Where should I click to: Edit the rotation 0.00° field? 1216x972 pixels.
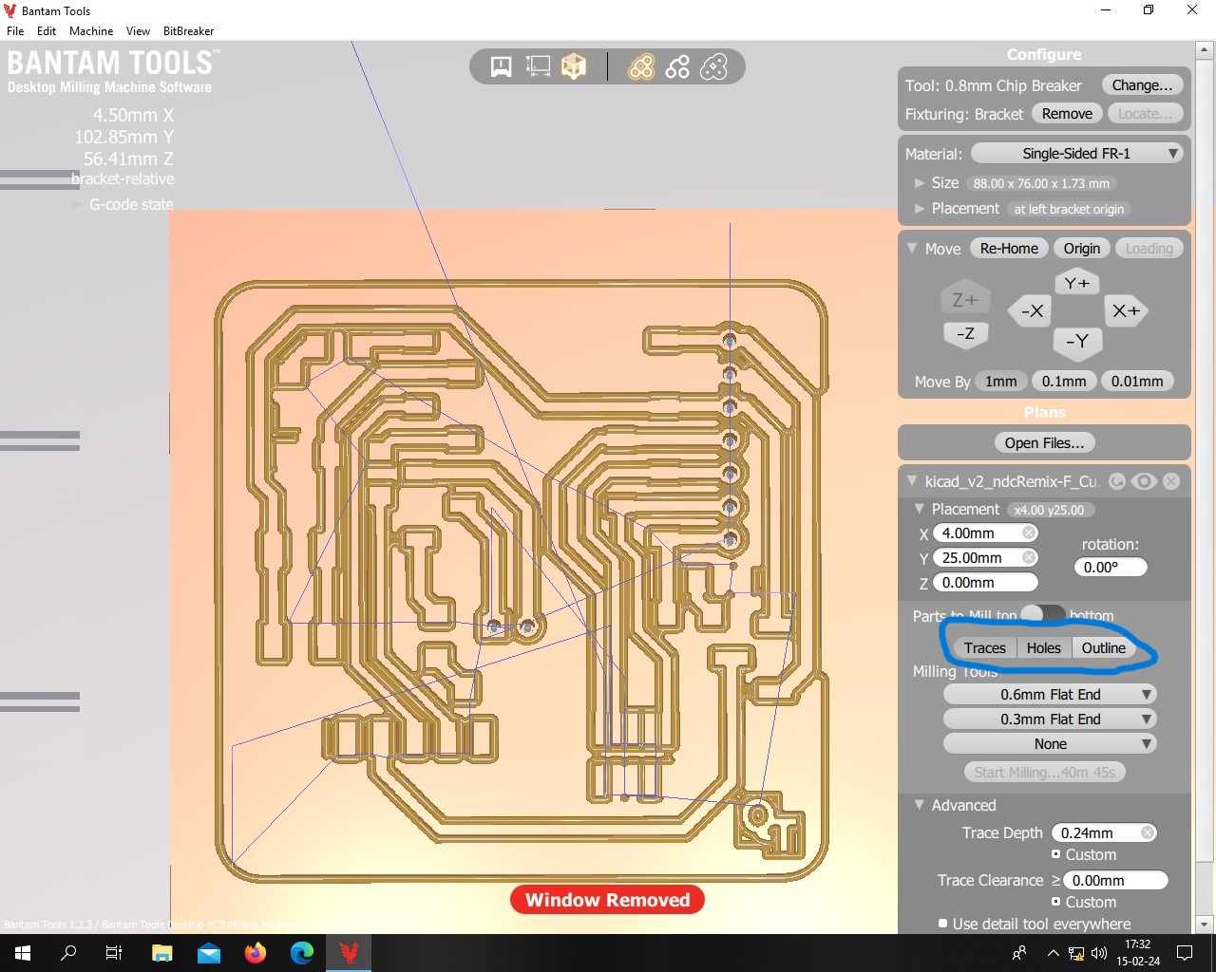(x=1110, y=567)
